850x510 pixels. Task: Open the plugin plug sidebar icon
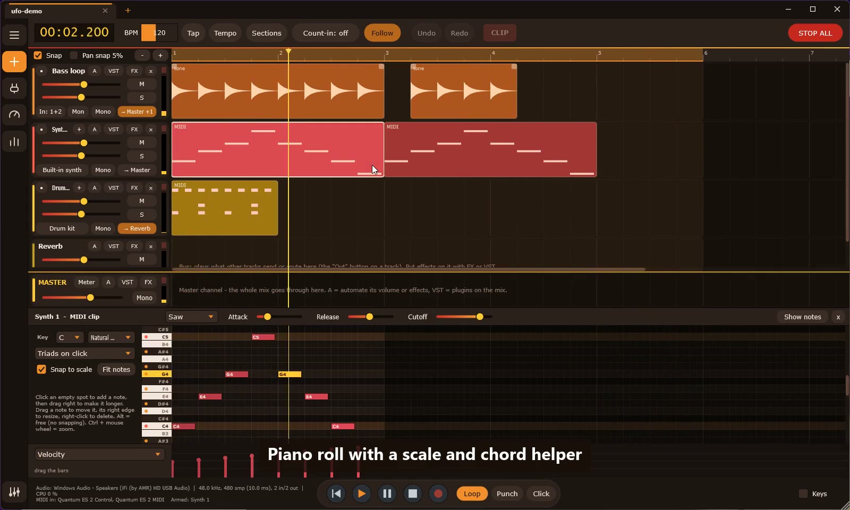pyautogui.click(x=14, y=88)
